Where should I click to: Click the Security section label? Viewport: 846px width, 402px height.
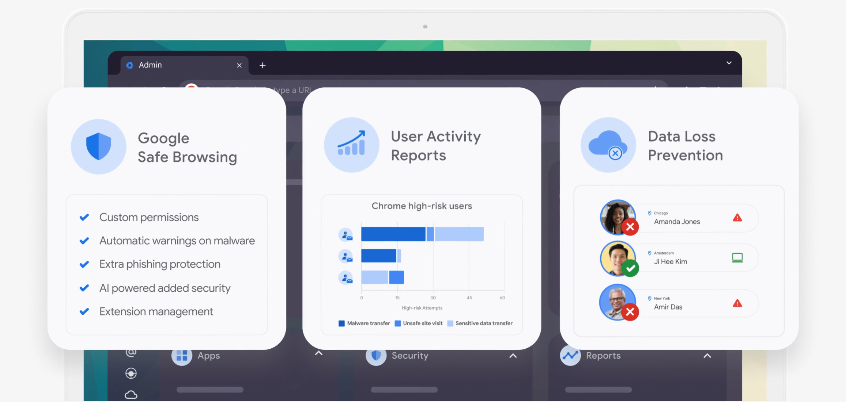[410, 356]
